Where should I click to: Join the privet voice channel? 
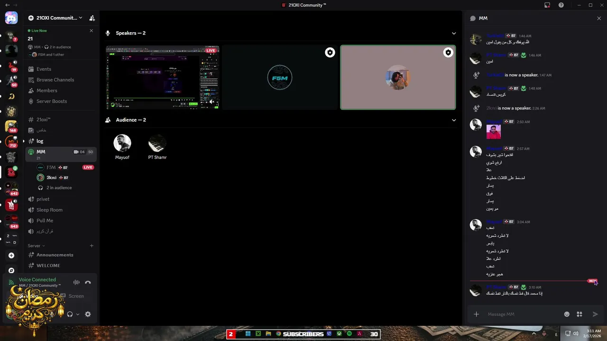pos(62,199)
